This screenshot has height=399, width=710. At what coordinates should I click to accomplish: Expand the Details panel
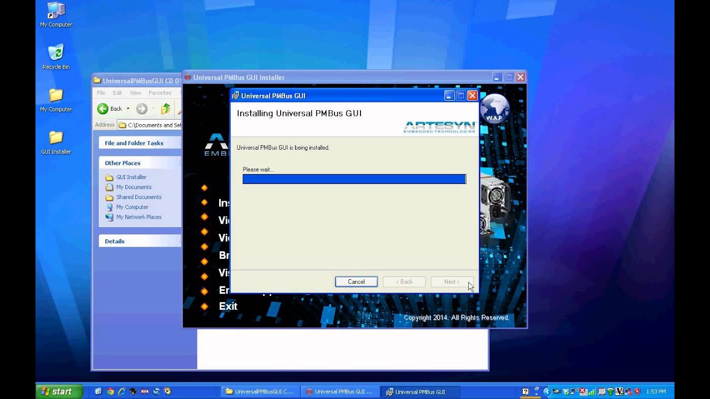[140, 241]
